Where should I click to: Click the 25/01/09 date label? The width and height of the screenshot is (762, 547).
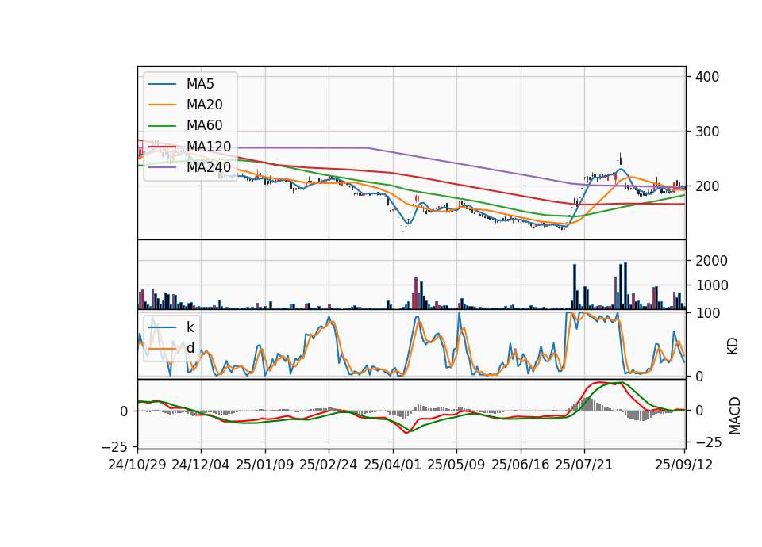265,465
